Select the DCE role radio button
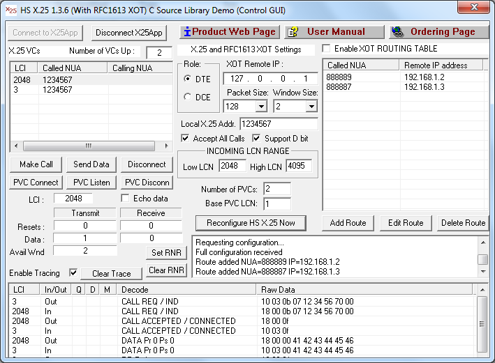 pyautogui.click(x=187, y=96)
